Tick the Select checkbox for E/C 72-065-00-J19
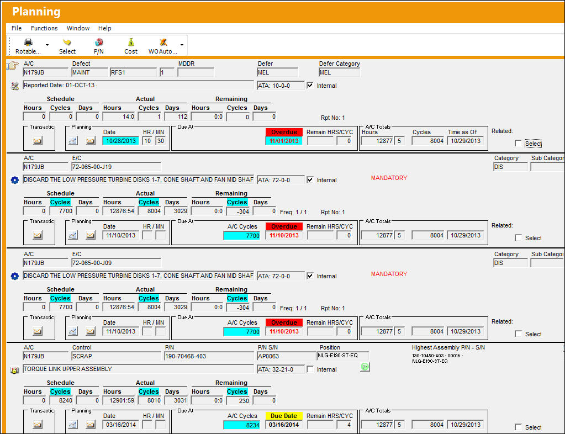This screenshot has height=434, width=565. tap(518, 238)
